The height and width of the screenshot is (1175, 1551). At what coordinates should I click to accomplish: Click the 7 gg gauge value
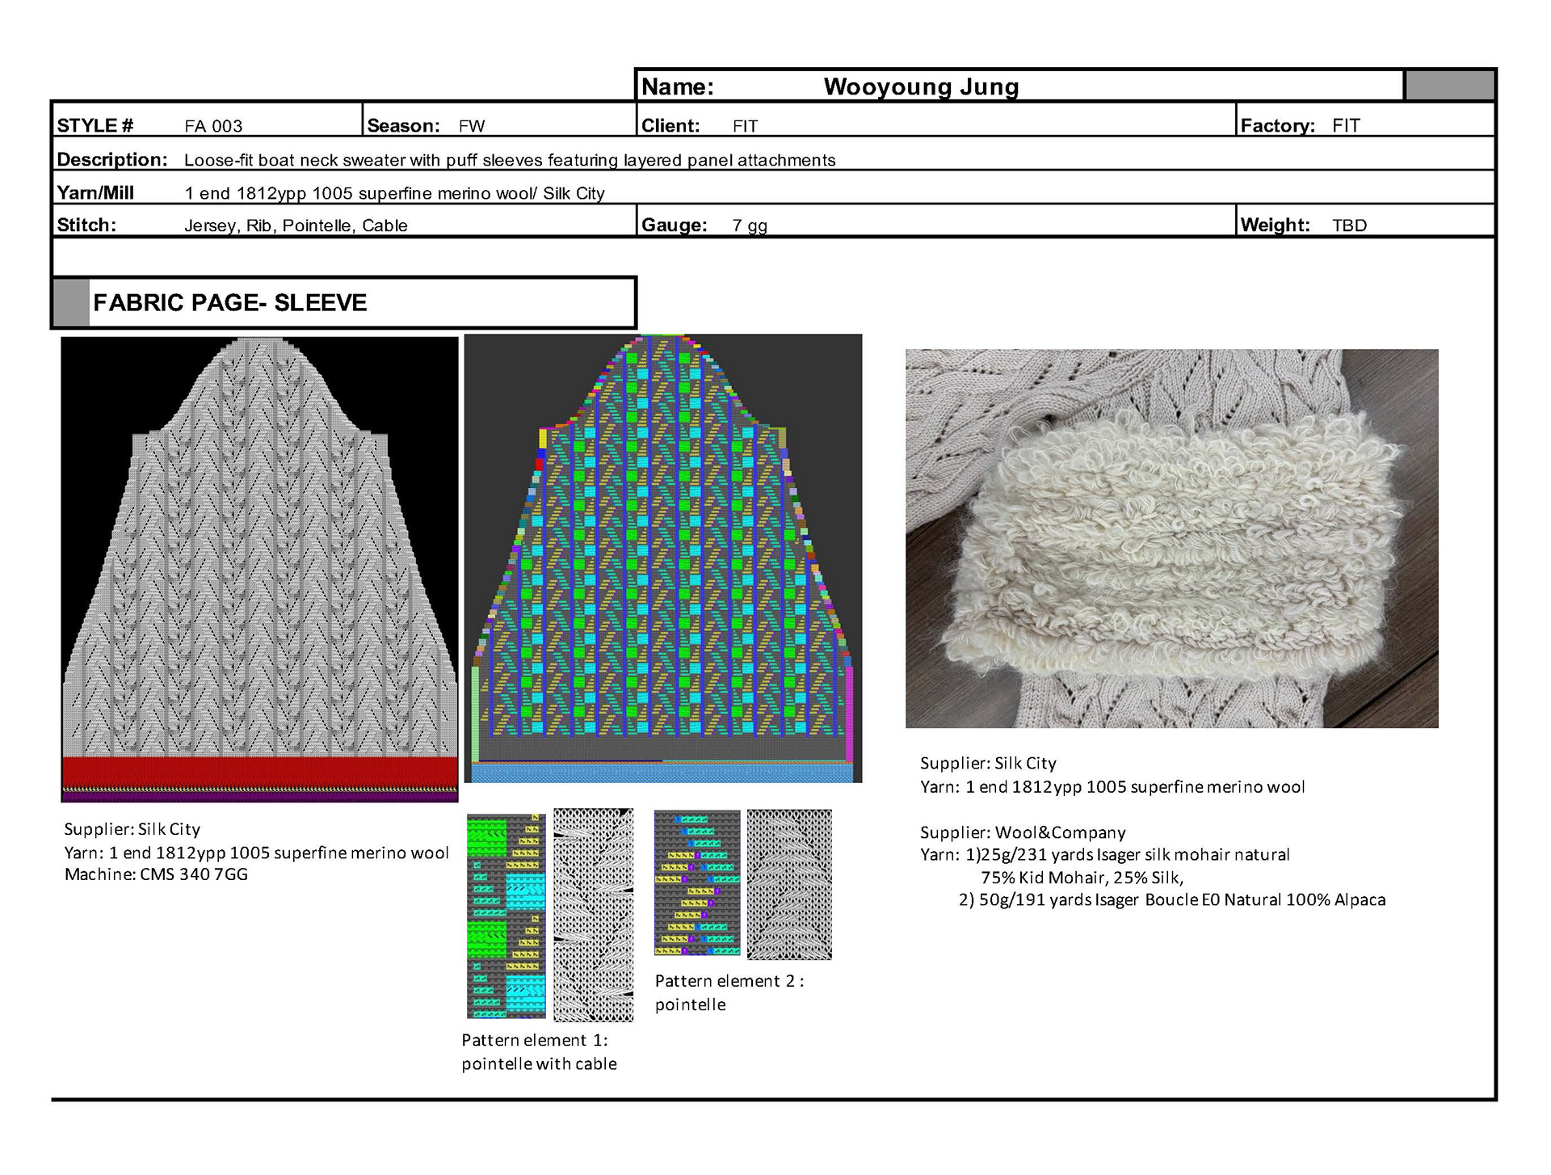tap(749, 225)
